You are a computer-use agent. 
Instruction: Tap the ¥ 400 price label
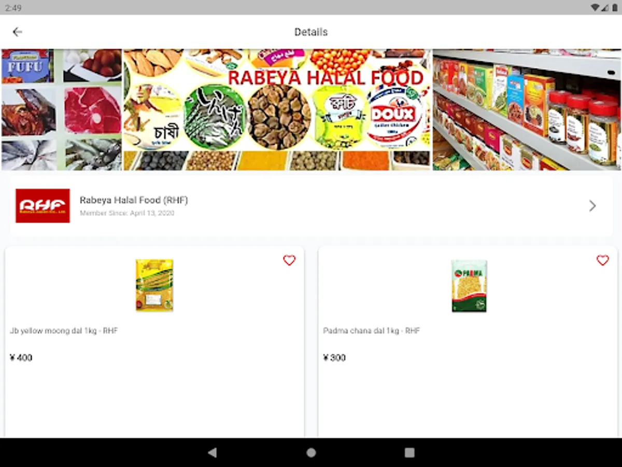(x=21, y=358)
